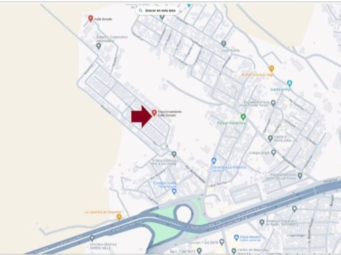Viewport: 341px width, 255px height.
Task: Click the Sección 7 del SNTE marker
Action: [x=222, y=242]
